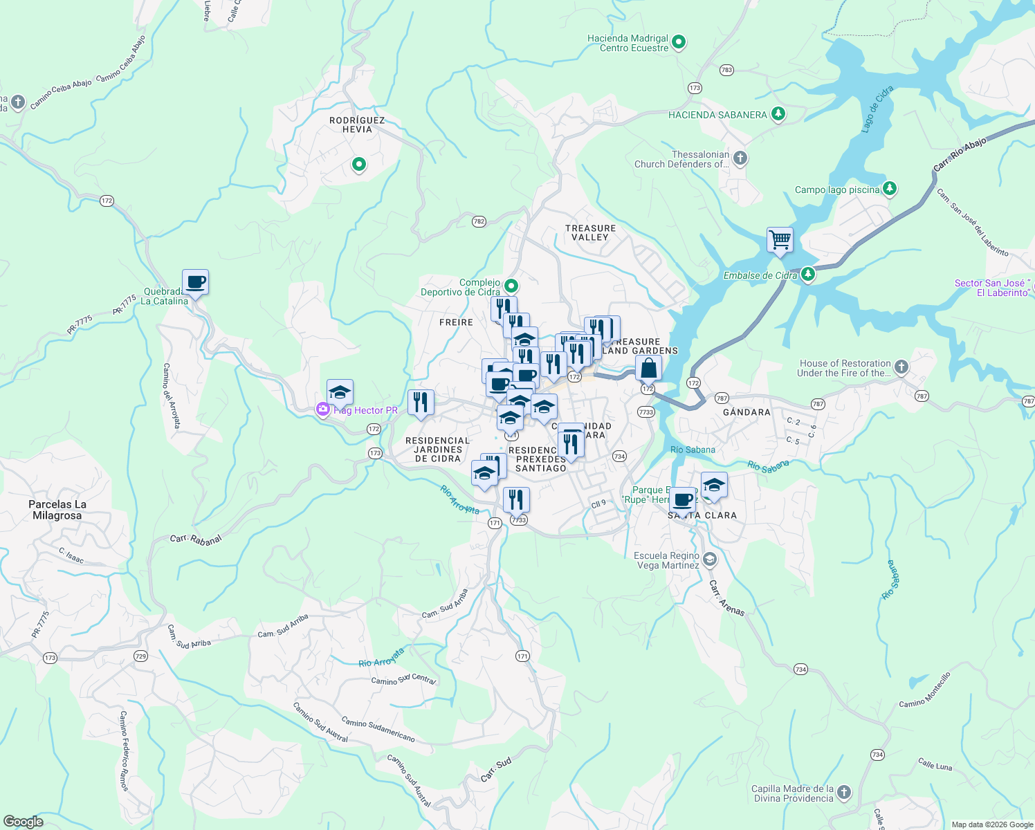Click the tree icon for Complejo Deportivo de Cidra
Viewport: 1035px width, 830px height.
(x=511, y=284)
